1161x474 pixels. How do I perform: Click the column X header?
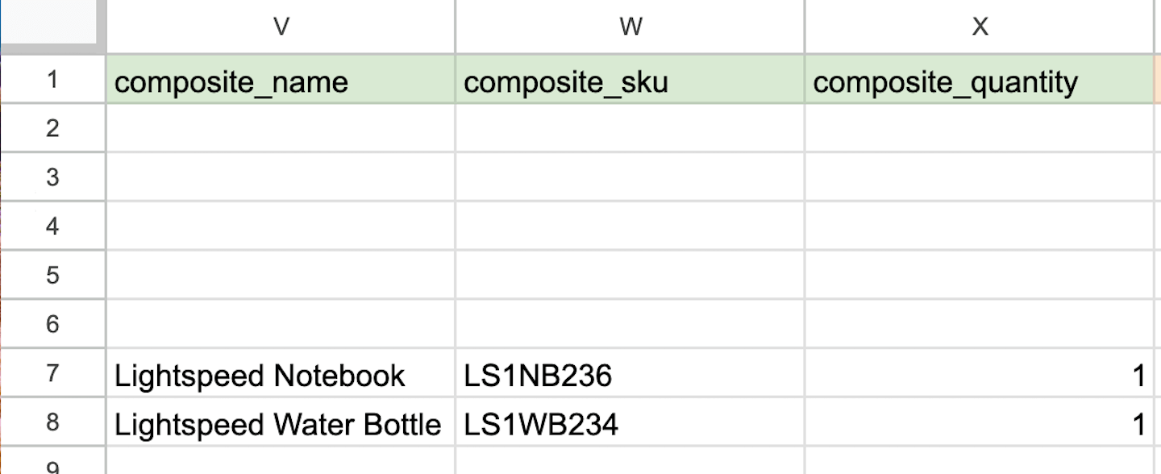[x=979, y=27]
